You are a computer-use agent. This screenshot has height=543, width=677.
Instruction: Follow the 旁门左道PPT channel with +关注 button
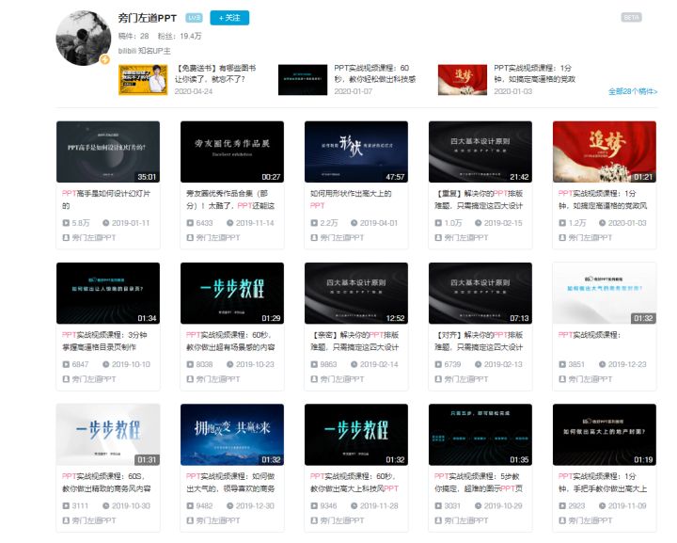229,18
